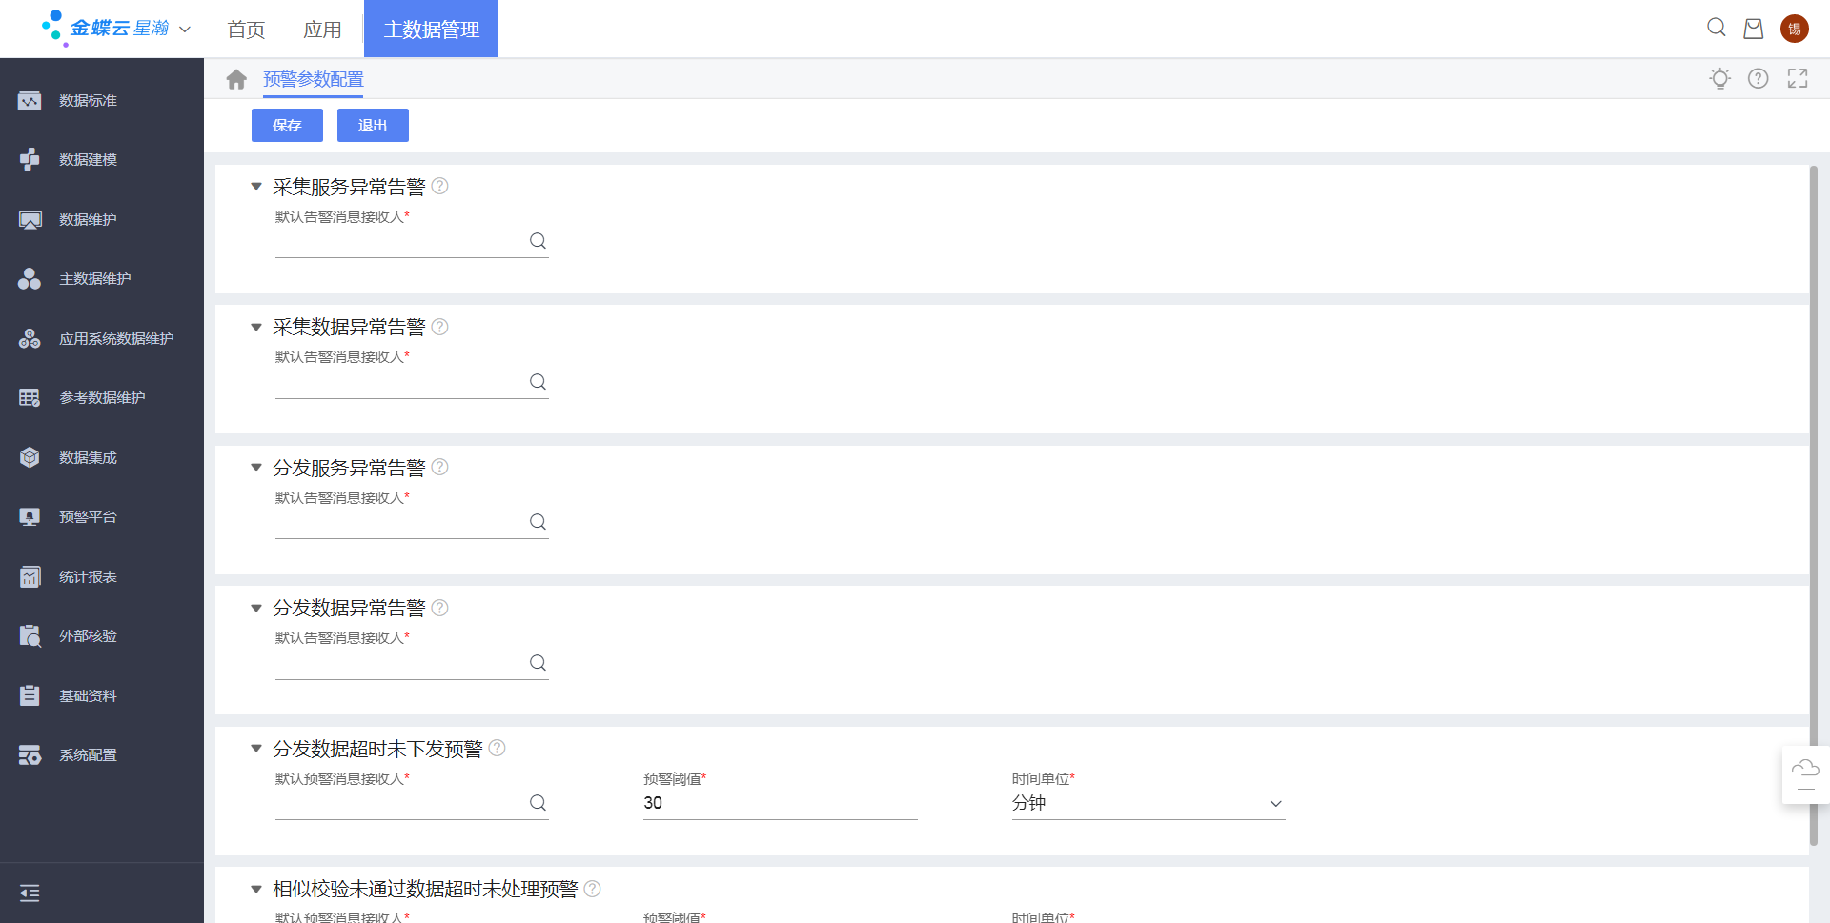Open the 参考数据维护 table icon
1830x923 pixels.
30,398
